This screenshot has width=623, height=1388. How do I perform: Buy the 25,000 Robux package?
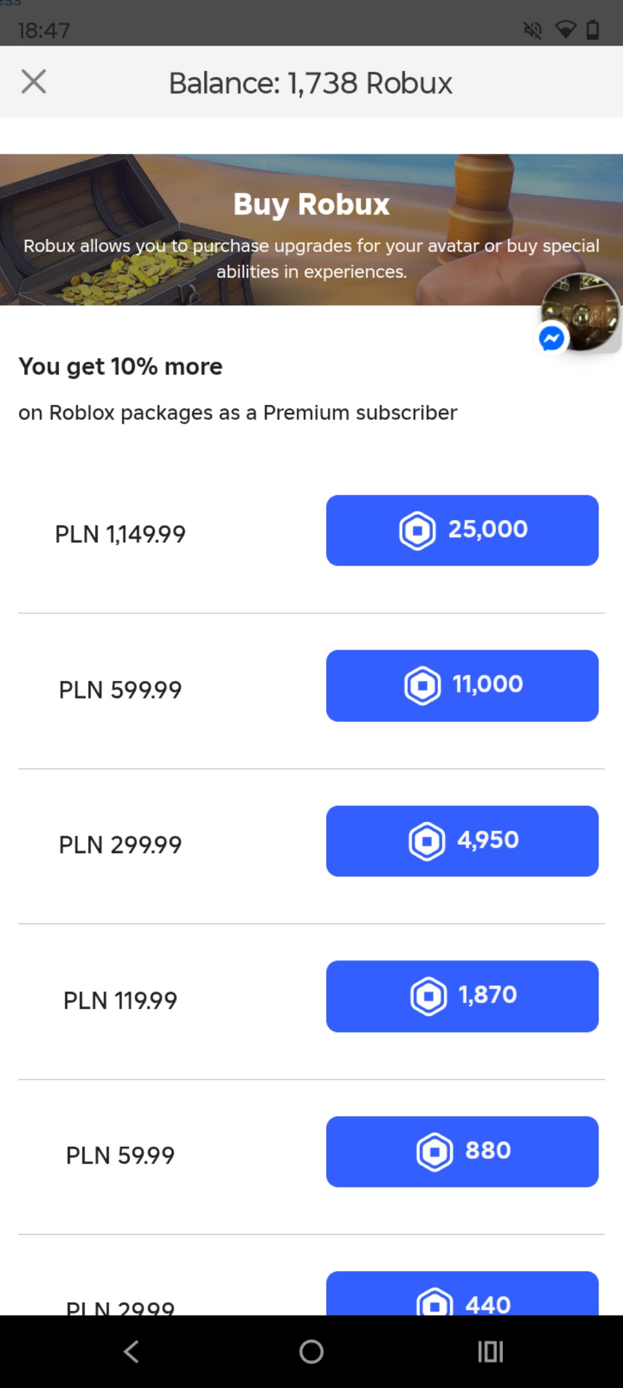point(462,530)
